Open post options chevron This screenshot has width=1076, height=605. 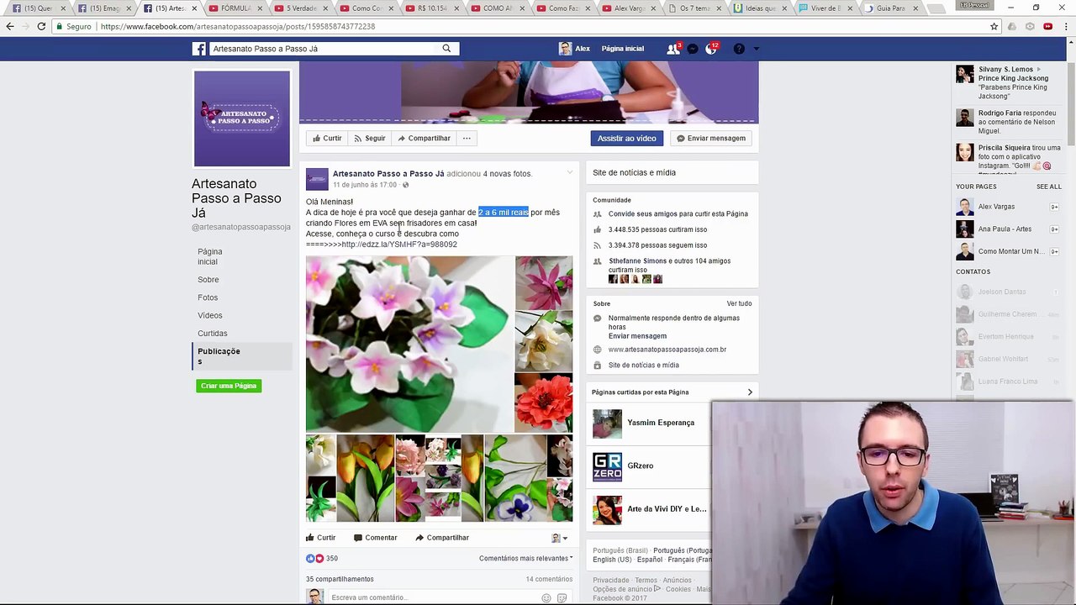pyautogui.click(x=569, y=173)
